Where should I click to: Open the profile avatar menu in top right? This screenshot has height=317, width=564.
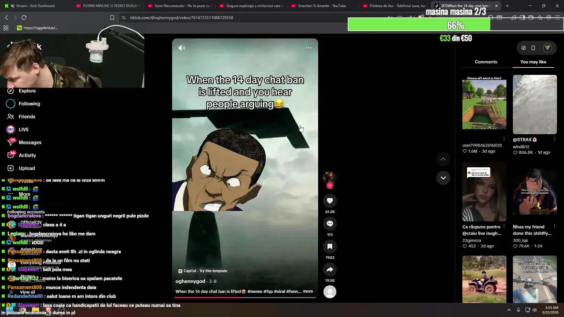(x=547, y=48)
